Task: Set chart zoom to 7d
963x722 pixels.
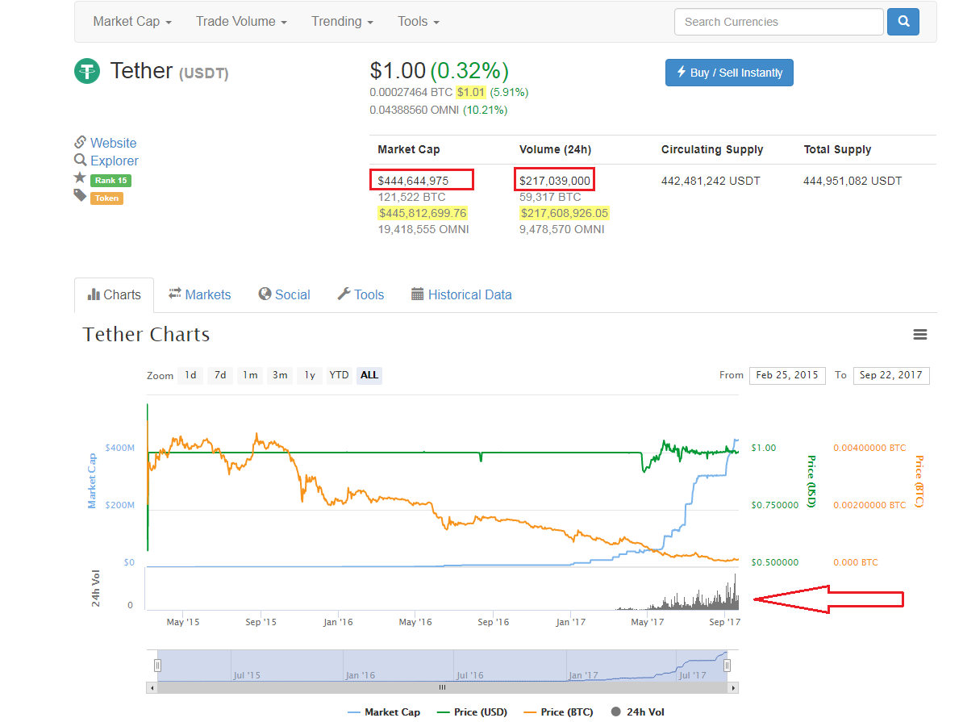Action: [x=220, y=375]
